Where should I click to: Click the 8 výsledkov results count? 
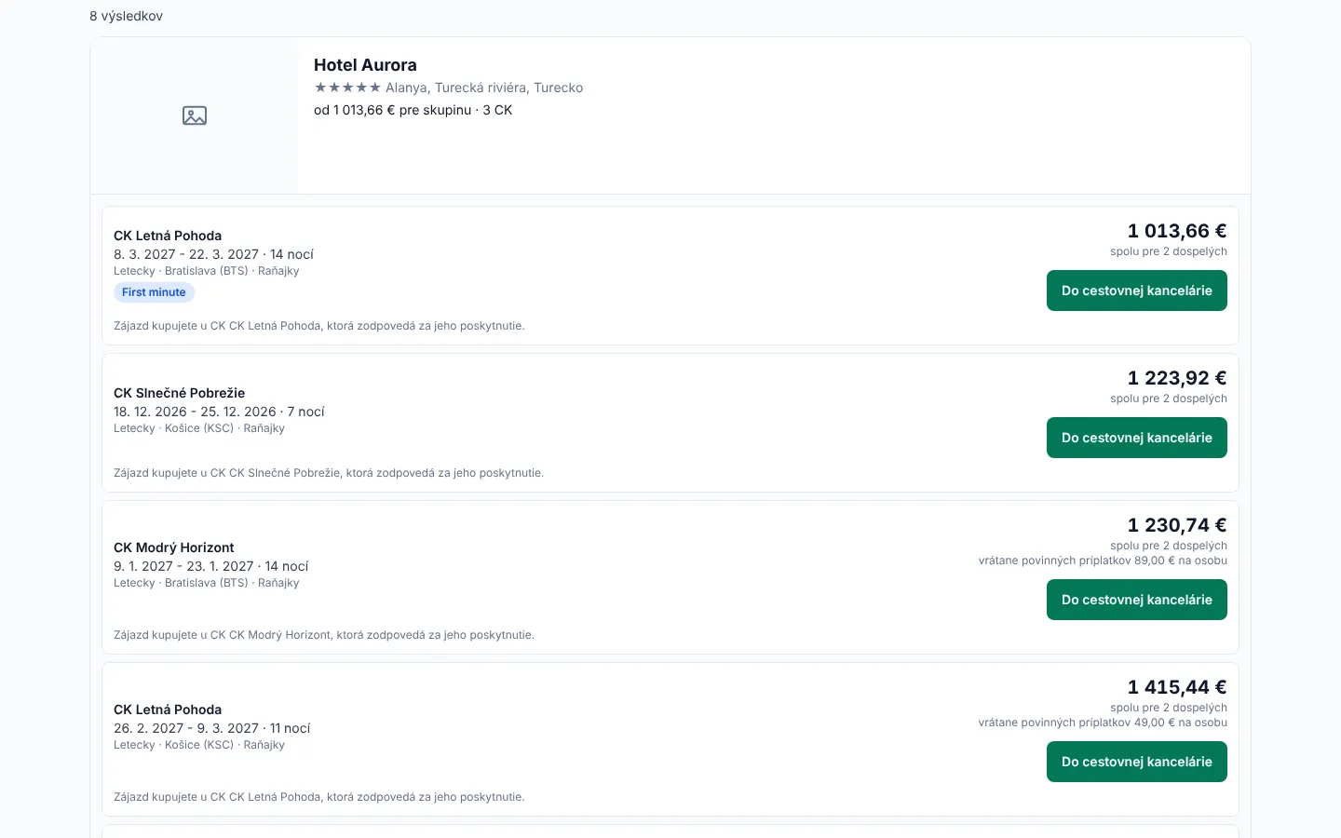point(126,16)
